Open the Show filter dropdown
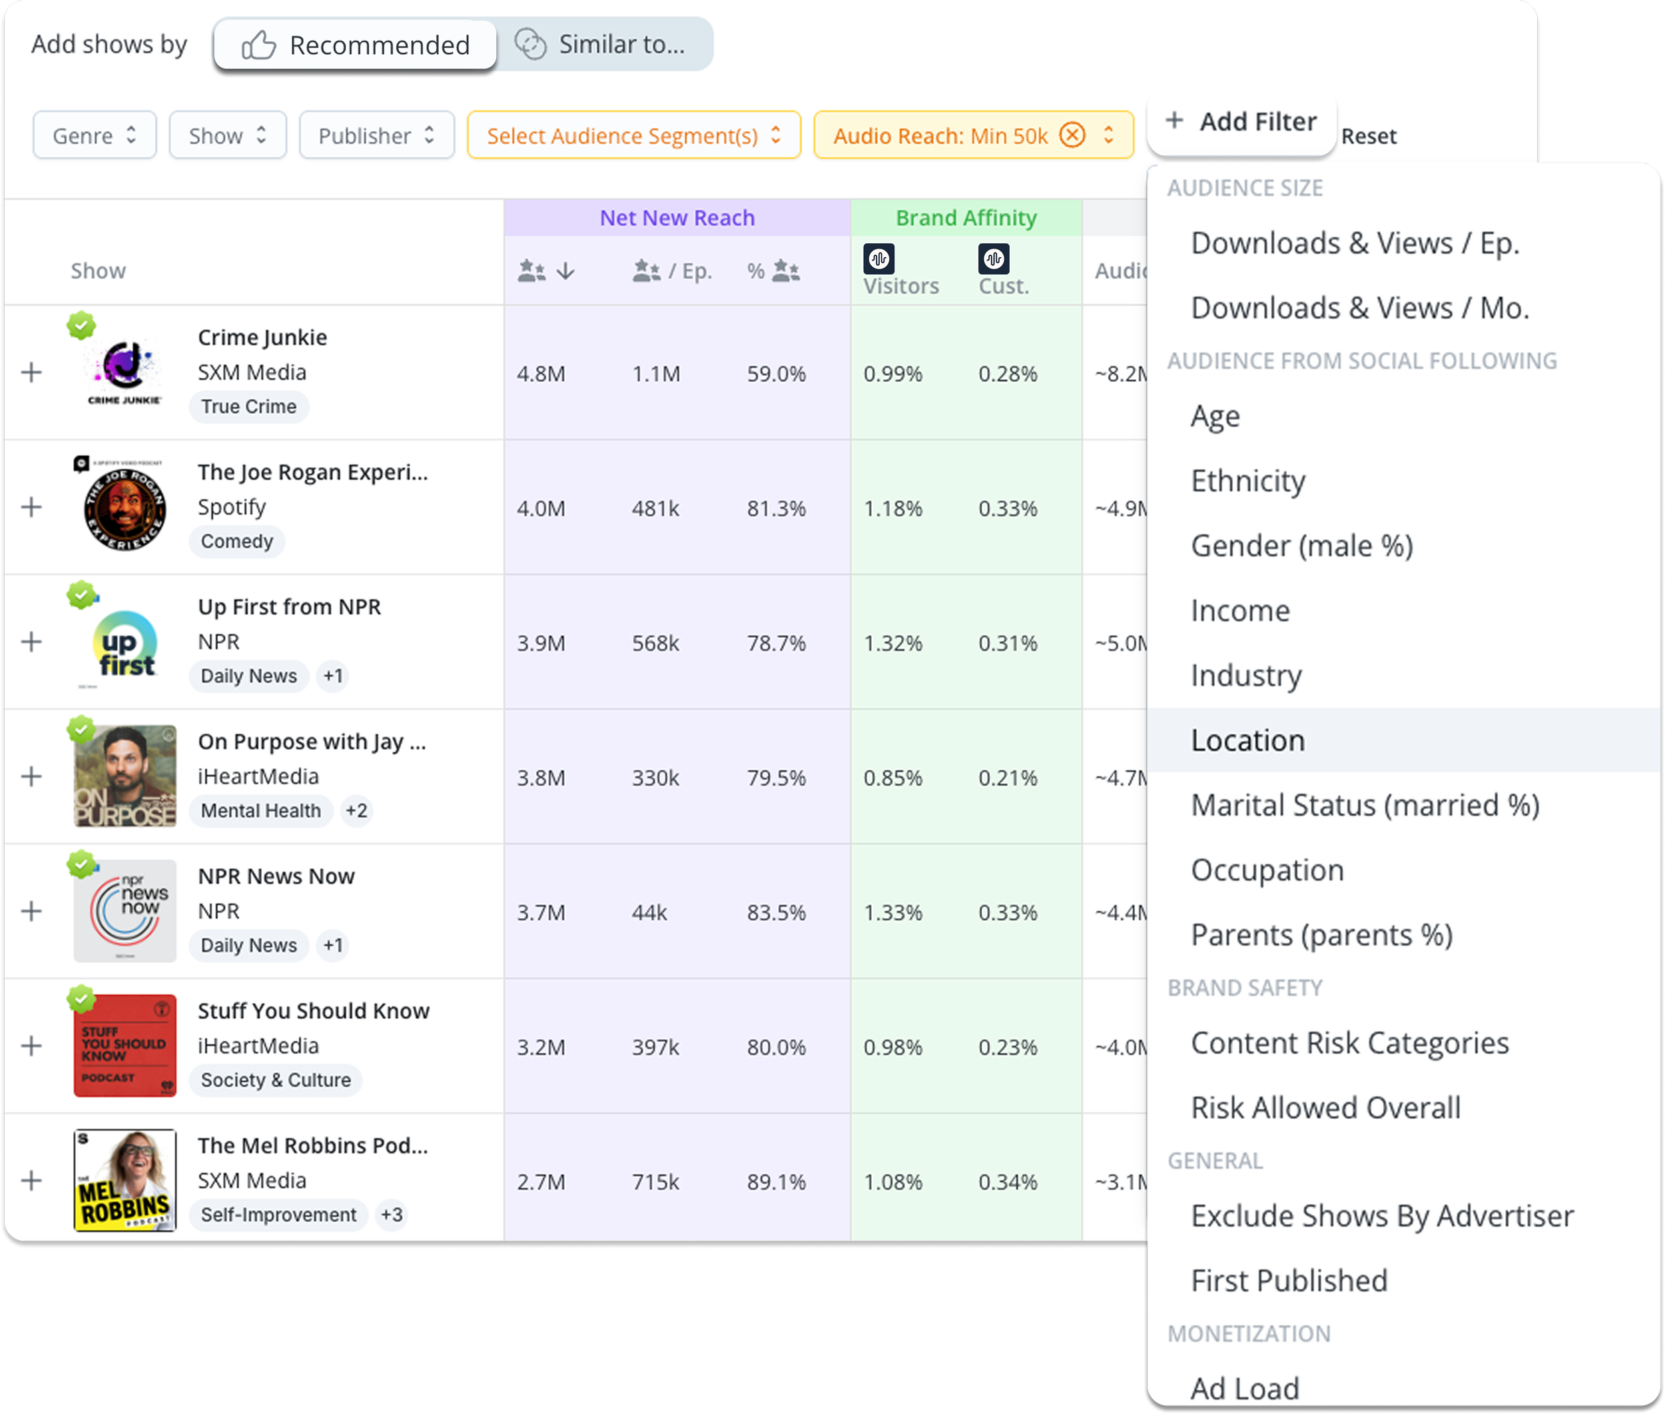Screen dimensions: 1665x1414 (228, 135)
